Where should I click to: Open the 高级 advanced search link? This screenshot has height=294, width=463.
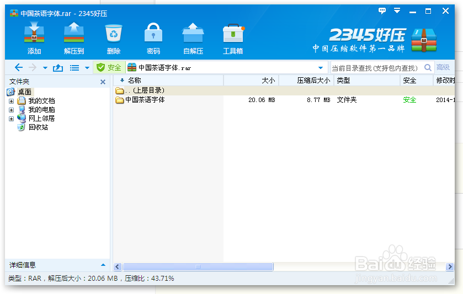[443, 67]
